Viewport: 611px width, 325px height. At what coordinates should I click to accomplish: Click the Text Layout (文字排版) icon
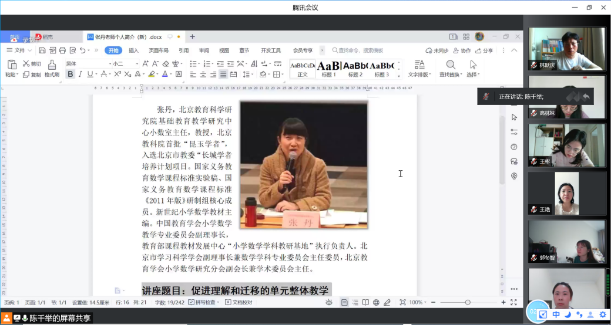click(419, 65)
